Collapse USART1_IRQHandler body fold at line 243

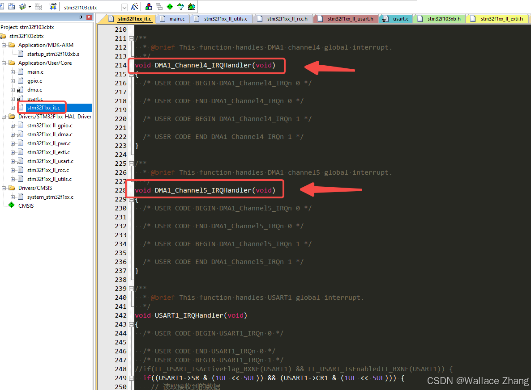131,324
